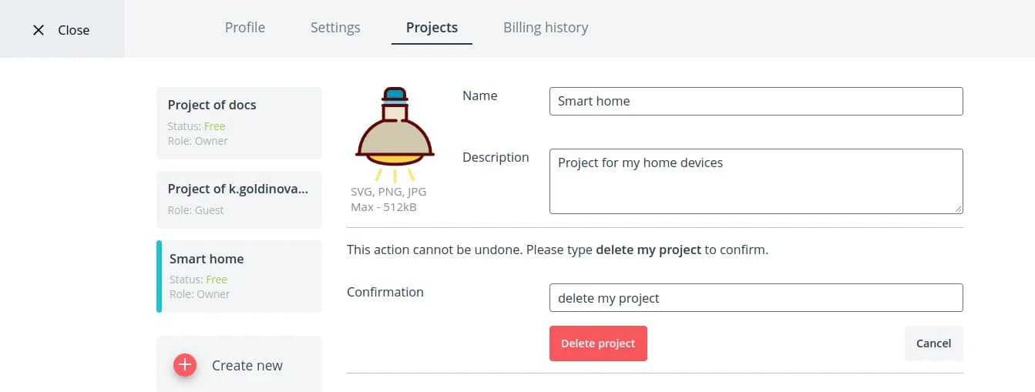Click the Close label in header
The image size is (1035, 392).
(x=74, y=30)
